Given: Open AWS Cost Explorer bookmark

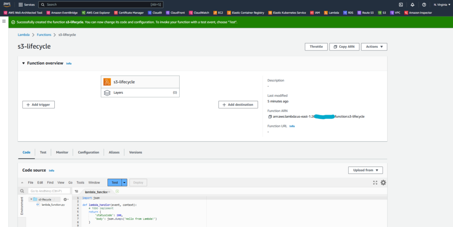Looking at the screenshot, I should 96,13.
